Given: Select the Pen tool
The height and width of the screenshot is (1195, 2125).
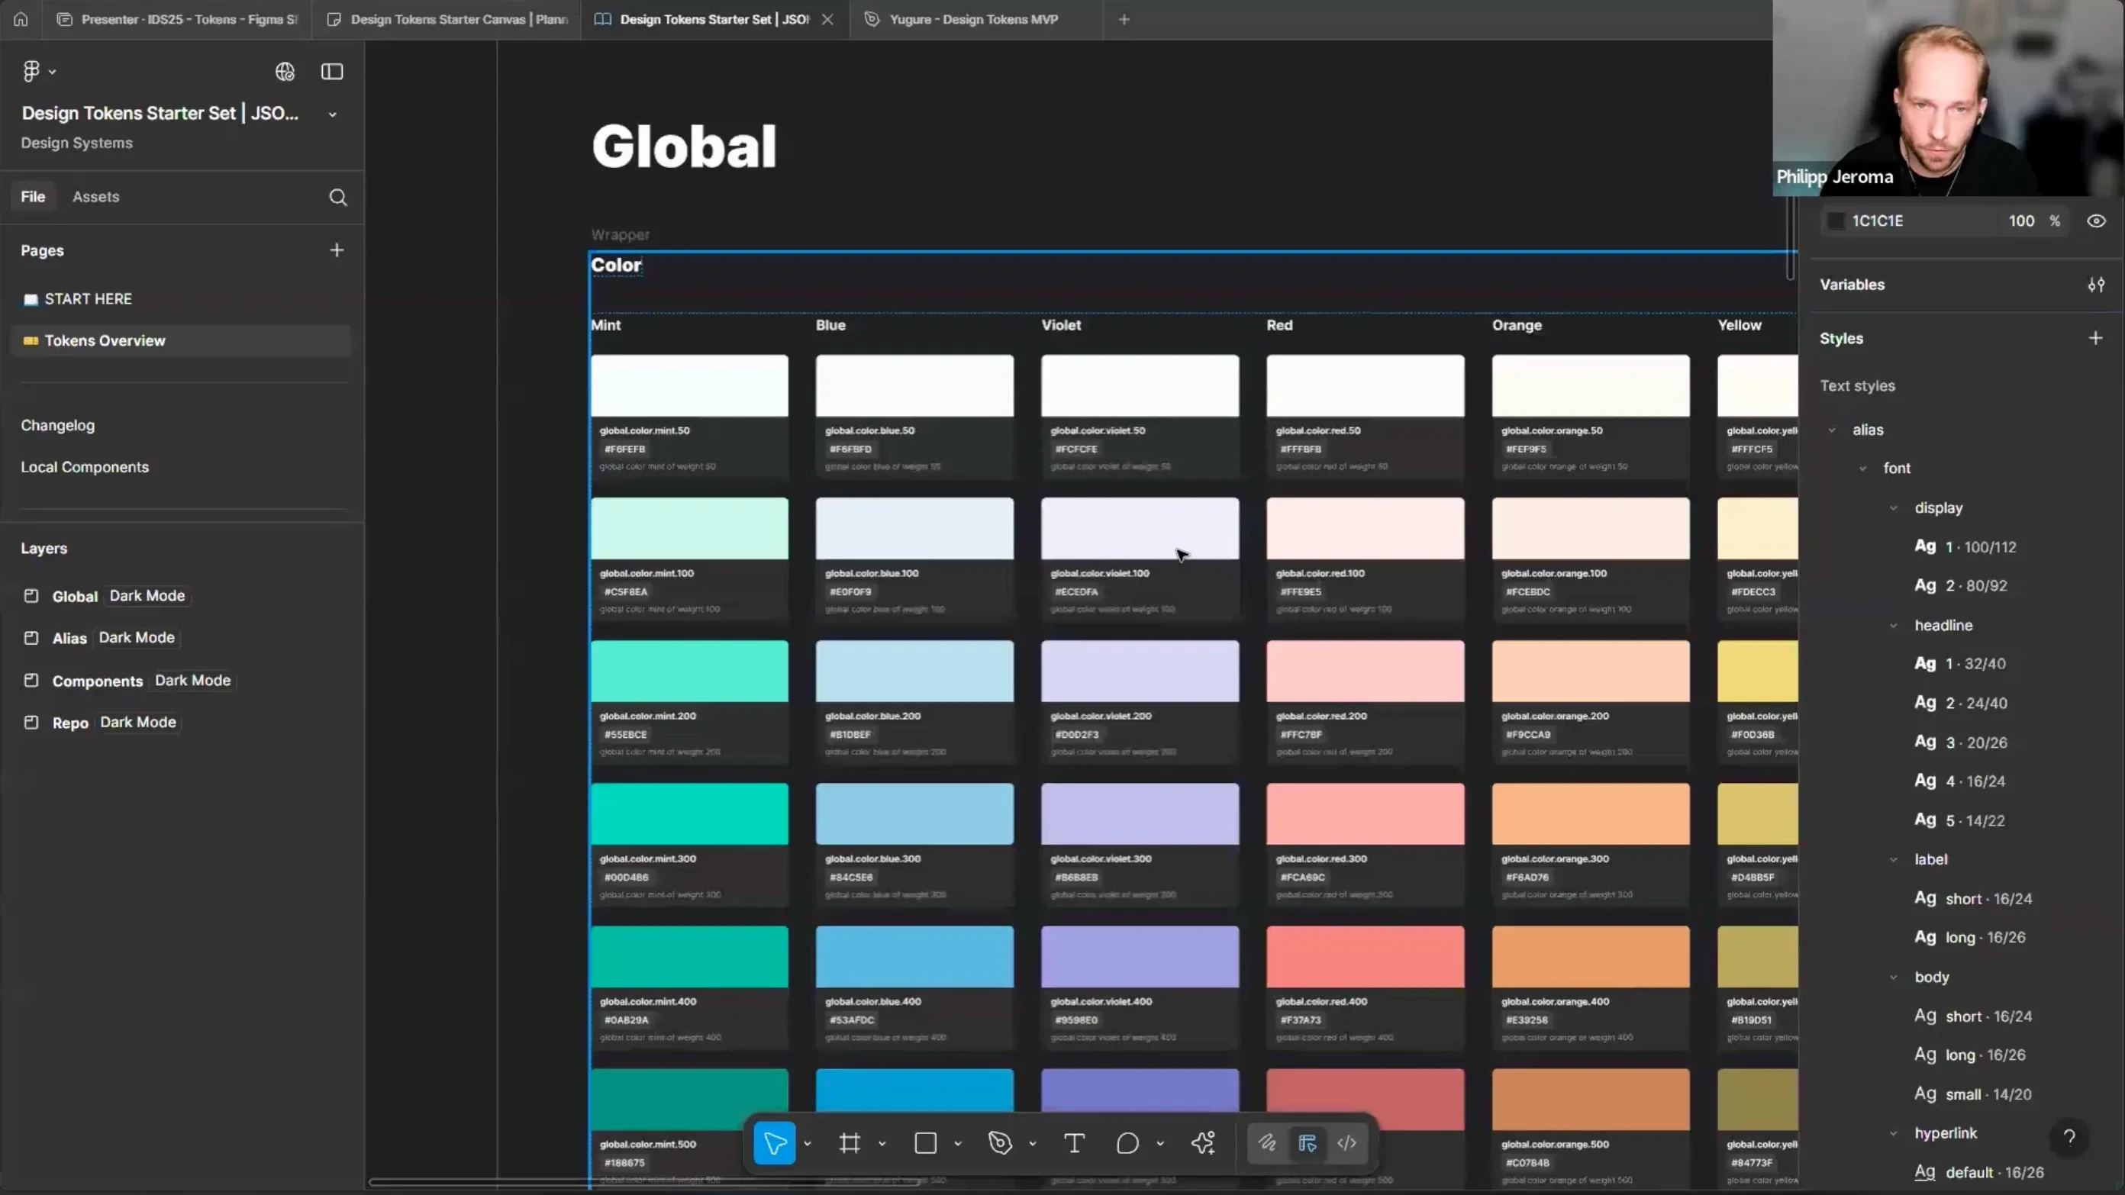Looking at the screenshot, I should click(x=1000, y=1143).
